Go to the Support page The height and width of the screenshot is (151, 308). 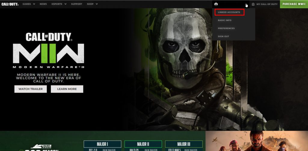[x=76, y=4]
